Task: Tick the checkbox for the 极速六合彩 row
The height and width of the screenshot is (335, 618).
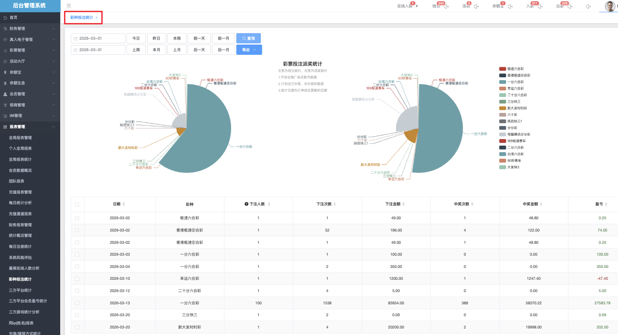Action: (x=77, y=218)
